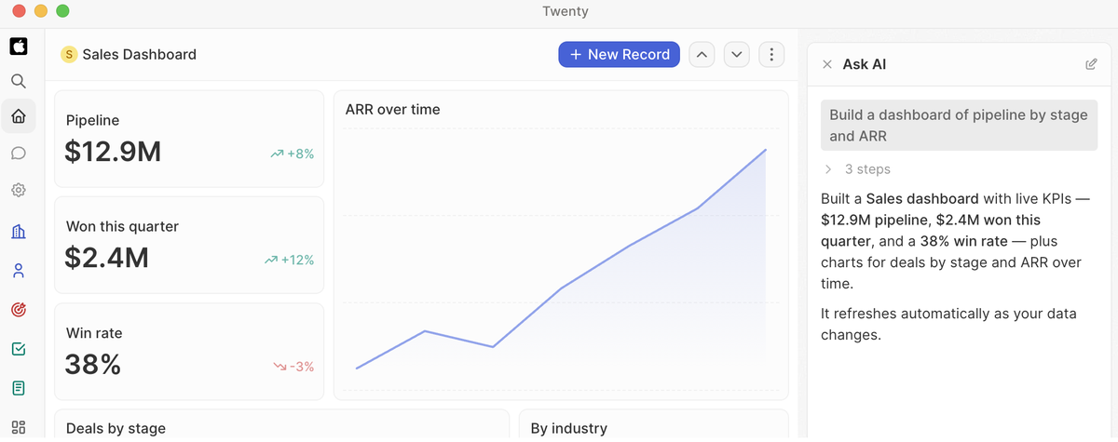Click the ARR over time chart title
The width and height of the screenshot is (1118, 442).
tap(392, 109)
